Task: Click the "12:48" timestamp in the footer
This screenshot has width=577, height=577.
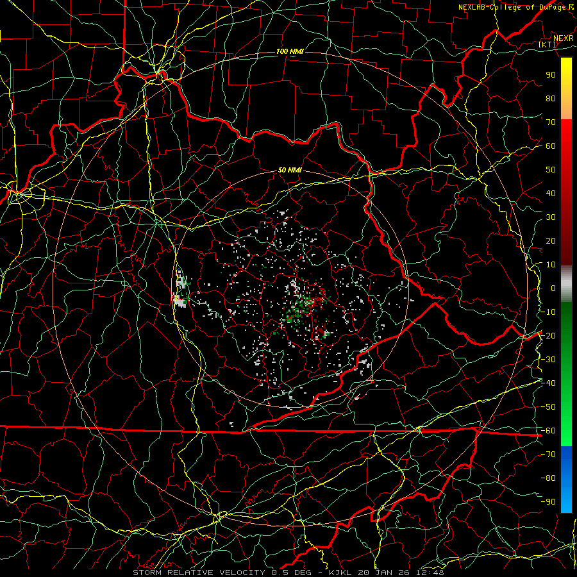Action: pyautogui.click(x=431, y=573)
